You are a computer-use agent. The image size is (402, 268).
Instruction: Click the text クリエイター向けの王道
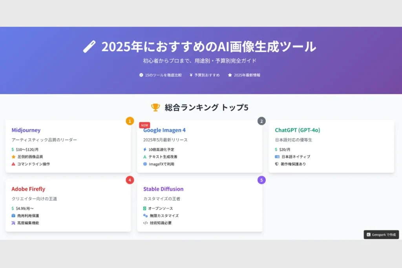[x=35, y=199]
